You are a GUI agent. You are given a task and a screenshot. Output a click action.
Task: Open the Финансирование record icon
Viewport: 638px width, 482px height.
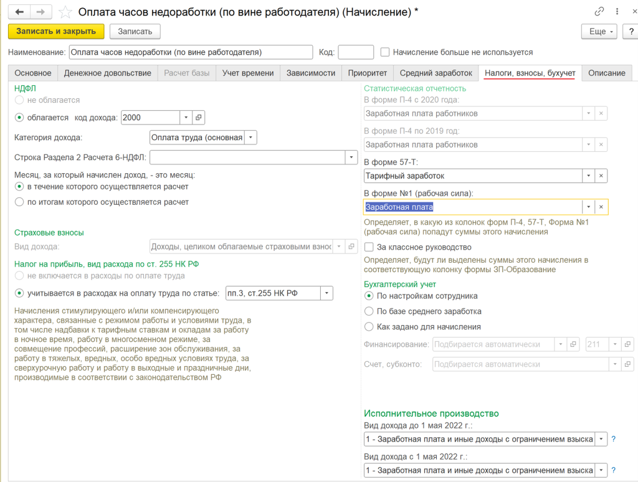[573, 344]
